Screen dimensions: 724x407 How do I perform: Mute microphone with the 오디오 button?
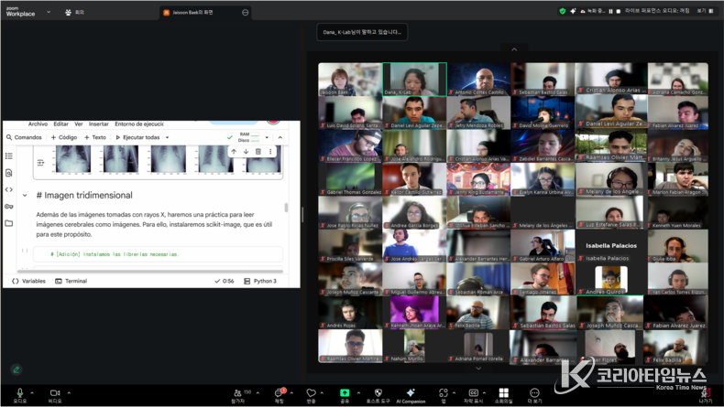(20, 393)
